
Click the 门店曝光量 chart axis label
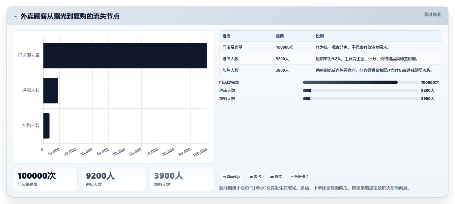click(29, 55)
